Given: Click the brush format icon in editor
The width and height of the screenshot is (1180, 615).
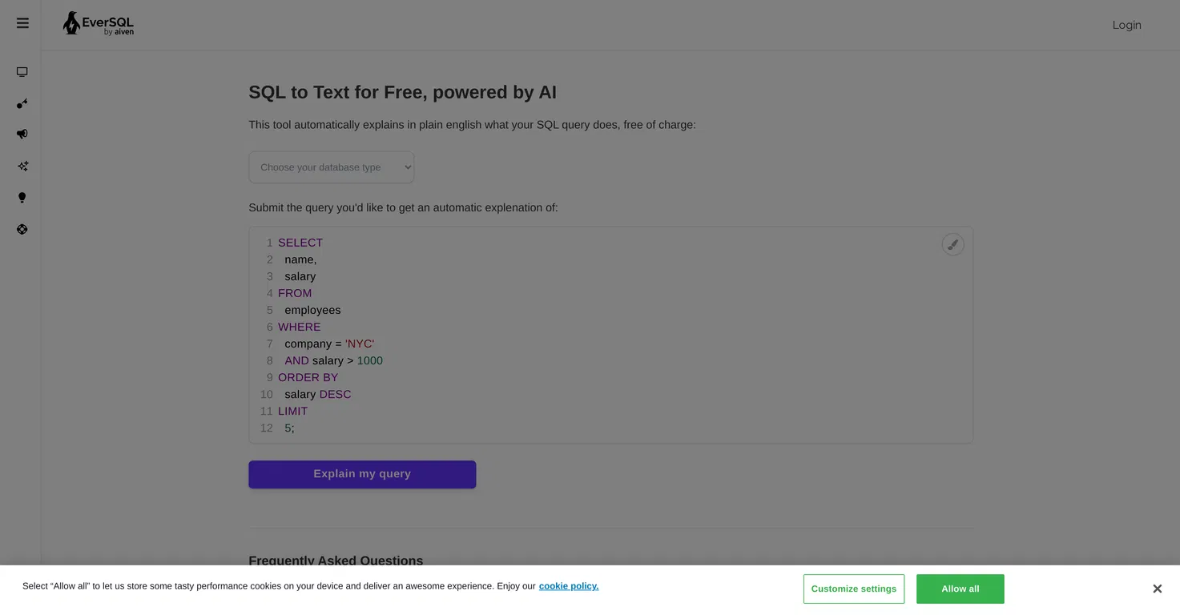Looking at the screenshot, I should (x=952, y=245).
